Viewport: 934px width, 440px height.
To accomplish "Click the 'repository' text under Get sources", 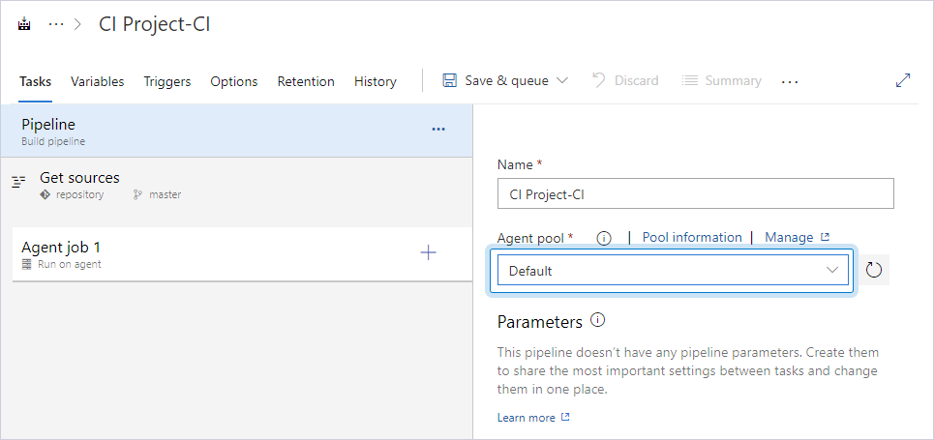I will [x=79, y=194].
